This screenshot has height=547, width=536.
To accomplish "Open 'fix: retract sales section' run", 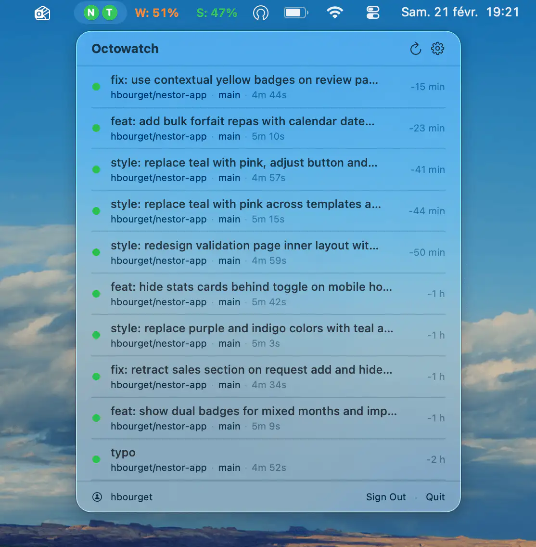I will 268,377.
